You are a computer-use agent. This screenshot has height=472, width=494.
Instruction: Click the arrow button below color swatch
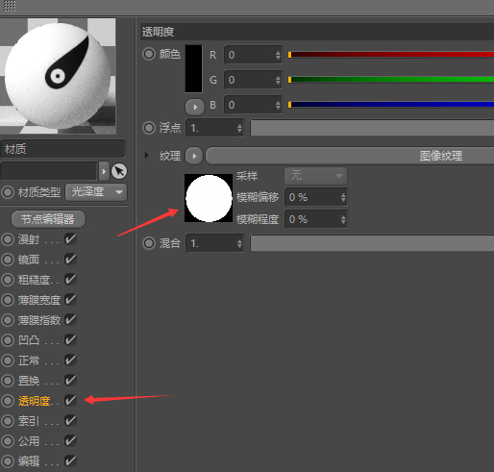(x=195, y=107)
